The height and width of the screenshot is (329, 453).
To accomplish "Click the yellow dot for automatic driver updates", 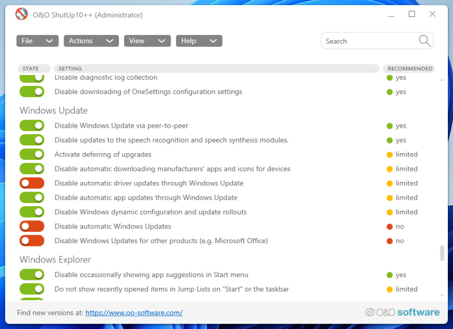I will 390,183.
